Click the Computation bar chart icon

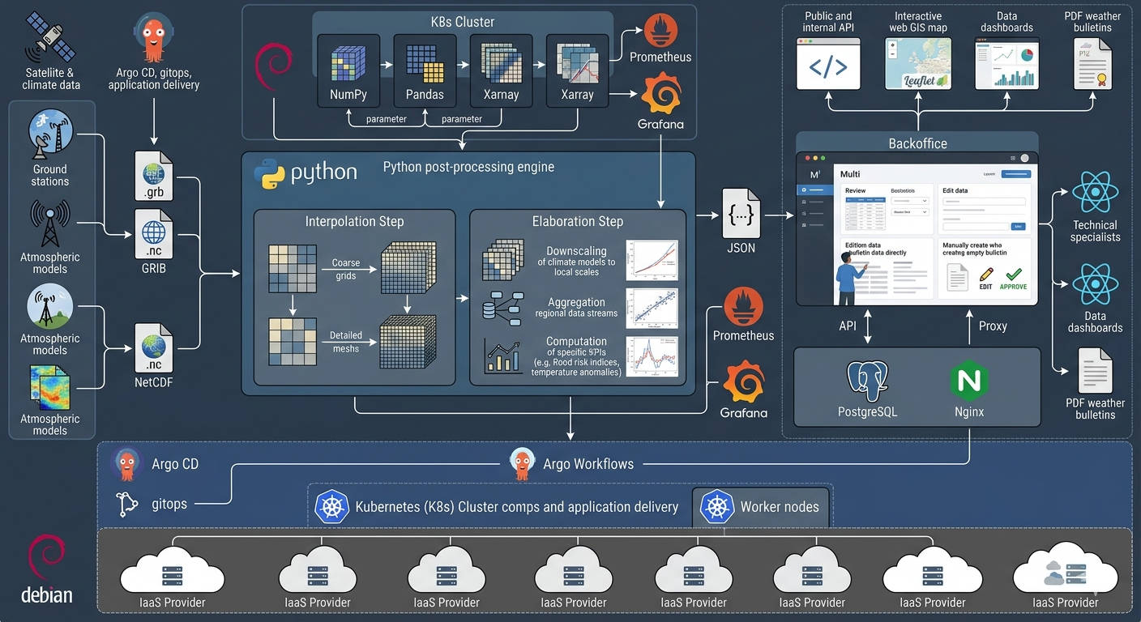point(502,356)
